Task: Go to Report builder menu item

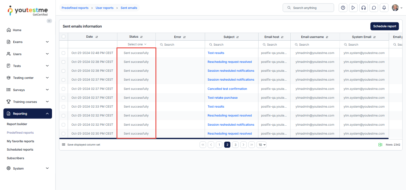Action: [x=17, y=124]
